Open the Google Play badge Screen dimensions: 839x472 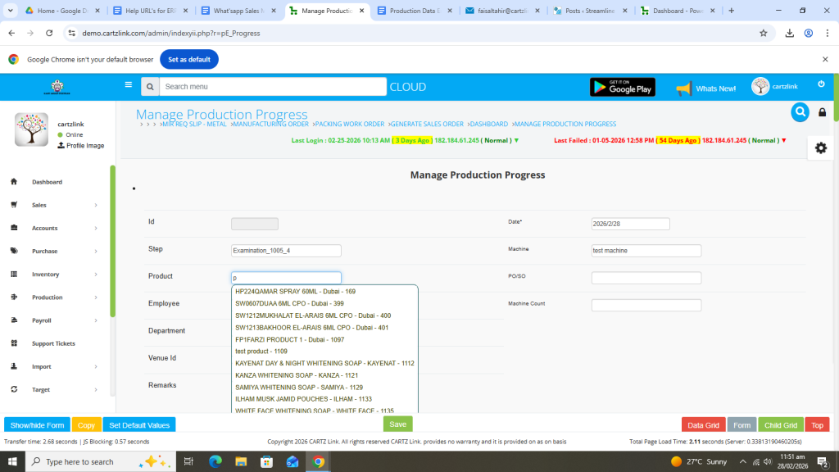pos(622,87)
